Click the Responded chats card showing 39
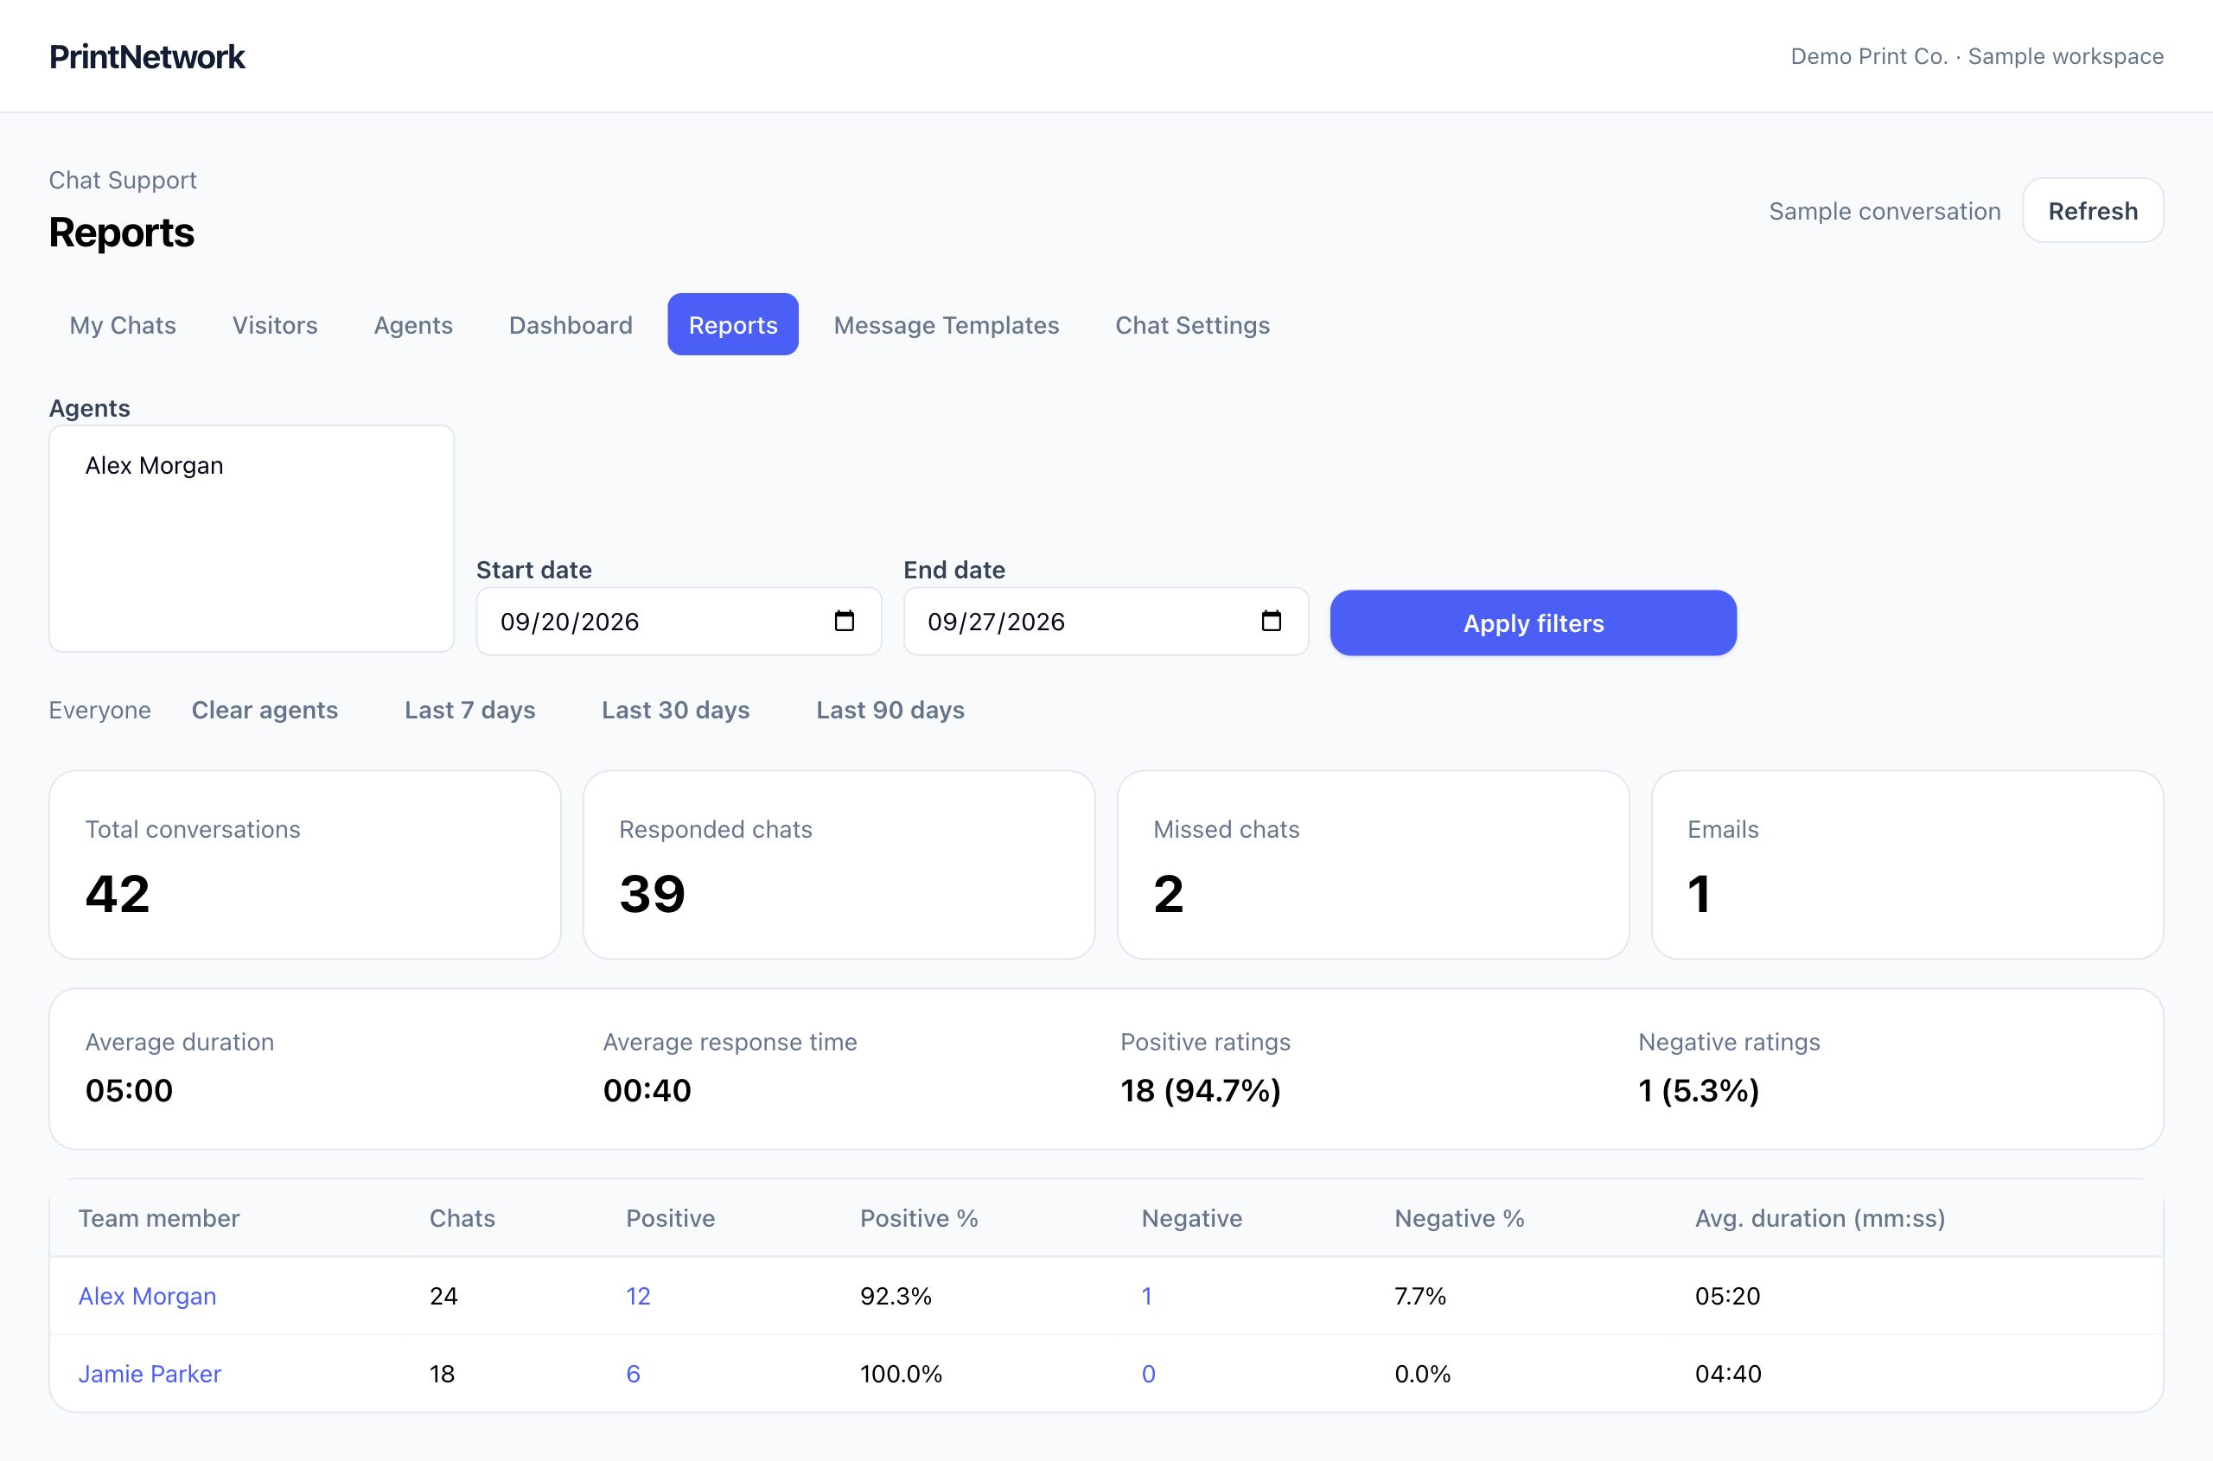 tap(839, 864)
